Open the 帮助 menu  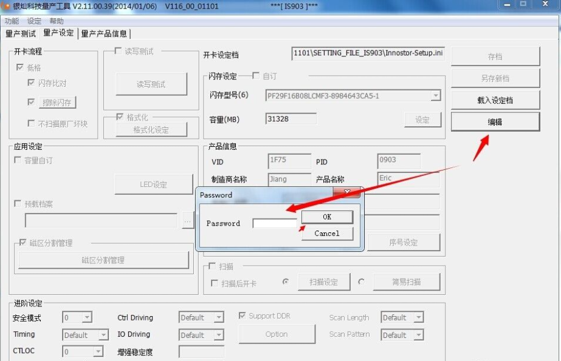57,21
